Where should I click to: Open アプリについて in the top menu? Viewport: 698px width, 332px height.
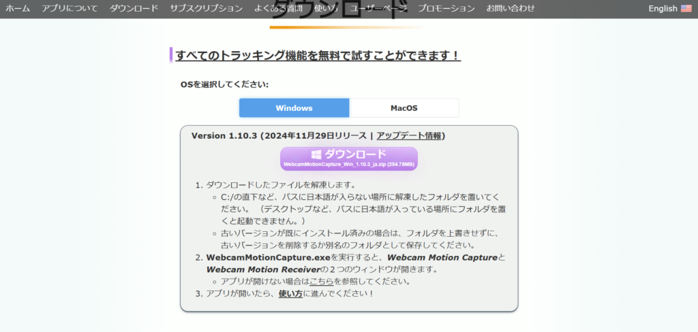click(70, 8)
